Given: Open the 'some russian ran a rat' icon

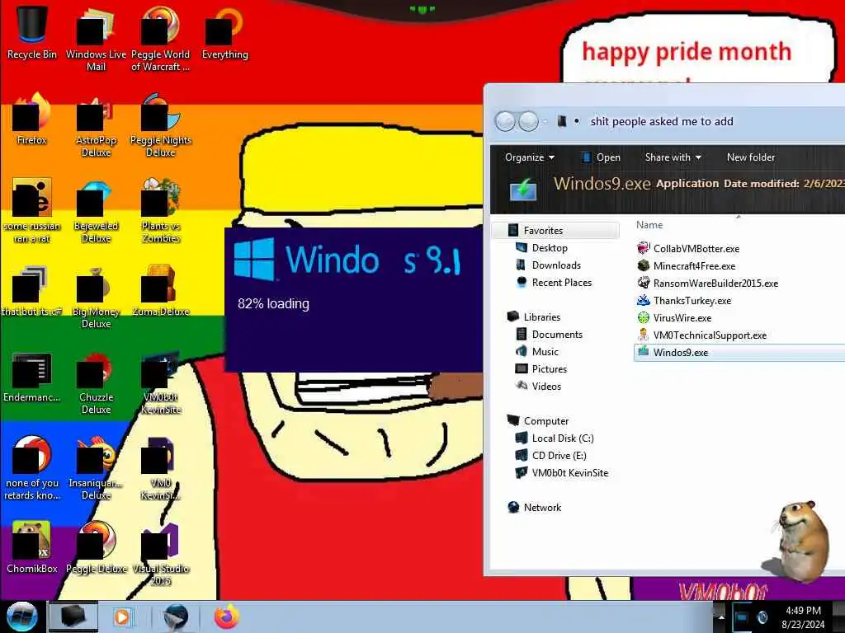Looking at the screenshot, I should pos(32,211).
